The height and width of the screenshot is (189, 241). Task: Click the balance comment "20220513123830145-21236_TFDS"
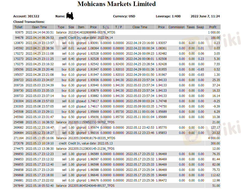(x=91, y=149)
